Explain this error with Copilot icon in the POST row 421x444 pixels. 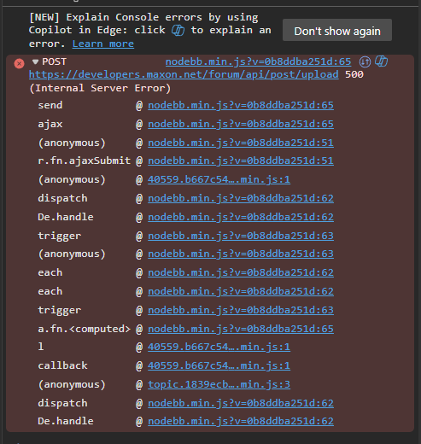tap(382, 61)
